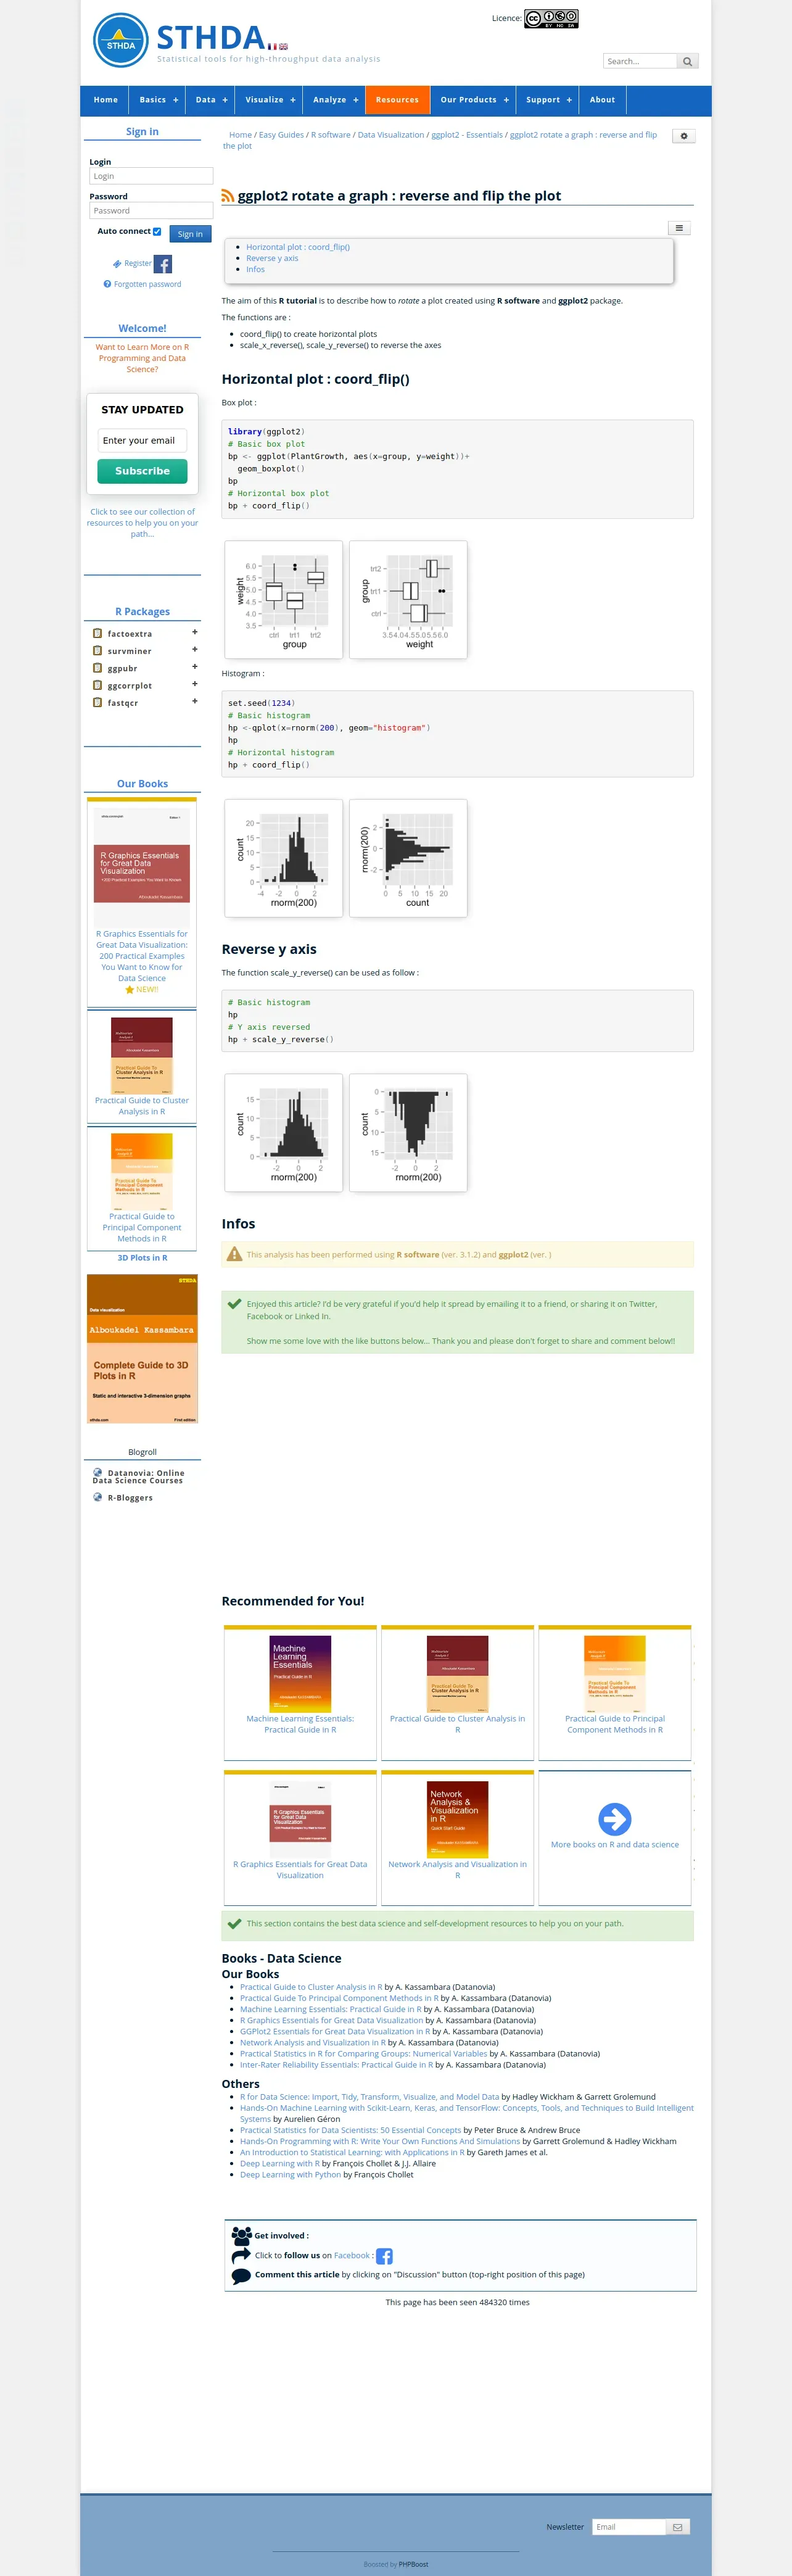Click the footer Newsletter Email field
Screen dimensions: 792x2576
629,2527
